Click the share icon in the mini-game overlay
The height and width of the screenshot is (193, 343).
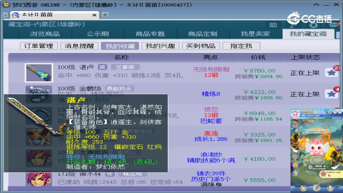(x=335, y=111)
